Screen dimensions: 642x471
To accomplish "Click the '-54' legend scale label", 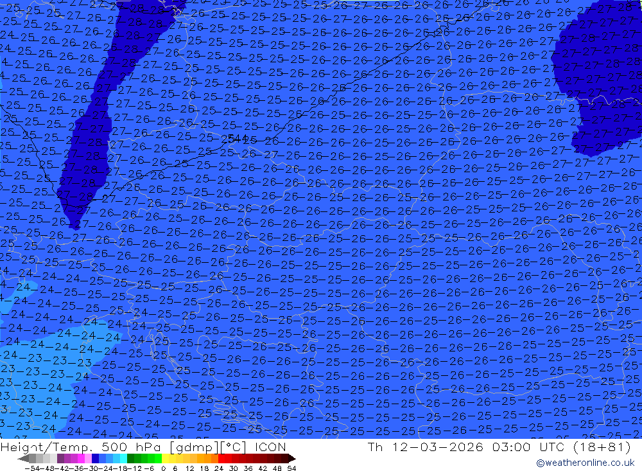I will (31, 468).
